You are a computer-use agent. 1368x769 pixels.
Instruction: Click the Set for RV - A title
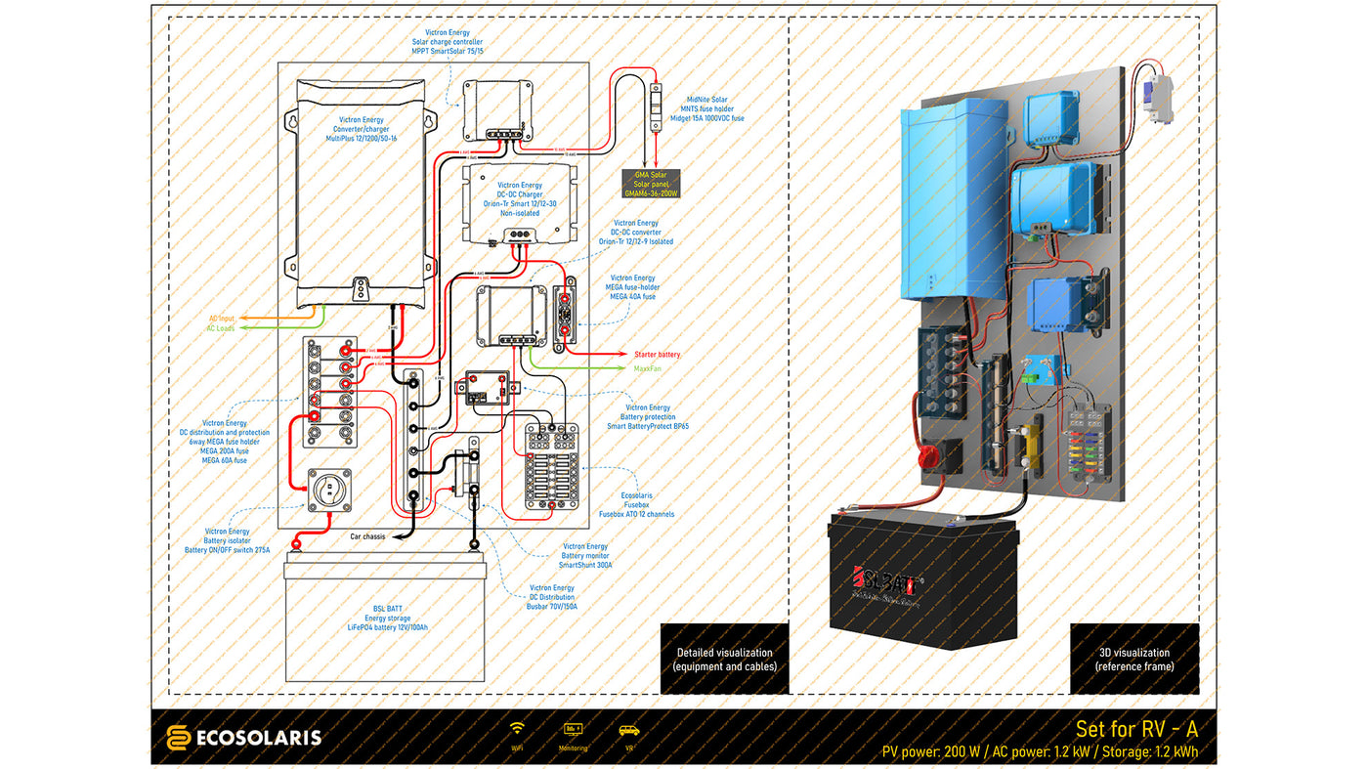click(x=1135, y=729)
